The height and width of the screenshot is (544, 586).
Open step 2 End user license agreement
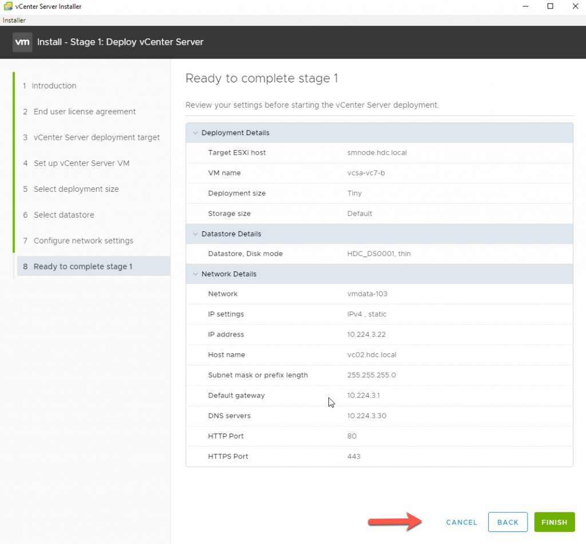(79, 112)
